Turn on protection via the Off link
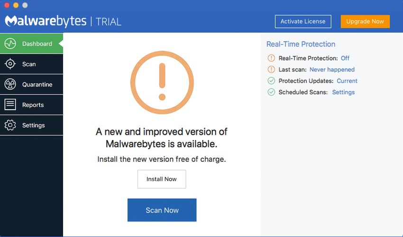 pyautogui.click(x=345, y=58)
